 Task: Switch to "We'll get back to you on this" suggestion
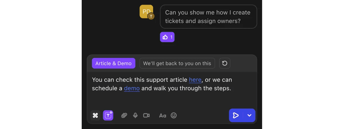tap(177, 63)
